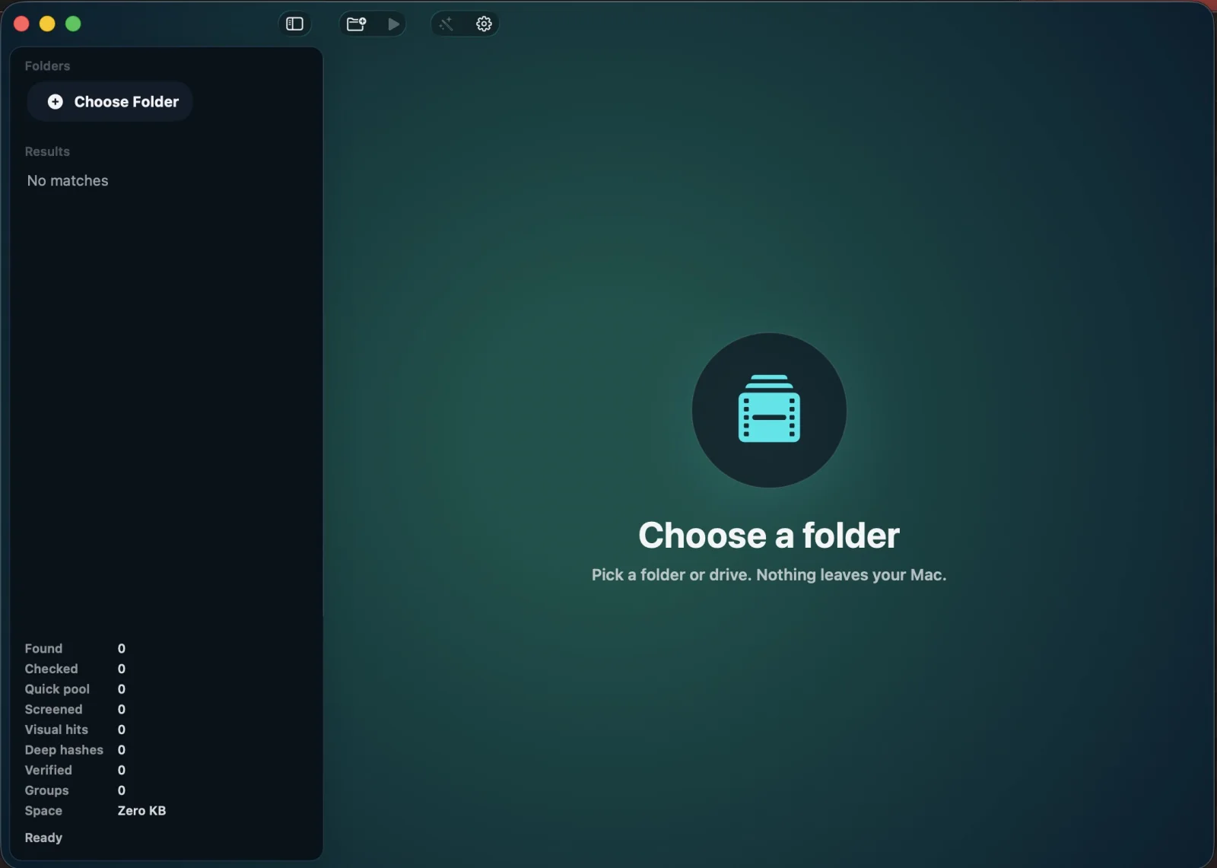This screenshot has width=1217, height=868.
Task: Click the add folder toolbar icon
Action: coord(356,24)
